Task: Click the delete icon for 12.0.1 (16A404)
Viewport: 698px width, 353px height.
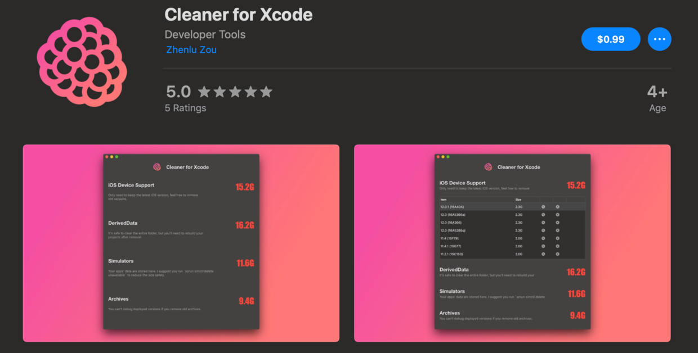Action: click(x=557, y=207)
